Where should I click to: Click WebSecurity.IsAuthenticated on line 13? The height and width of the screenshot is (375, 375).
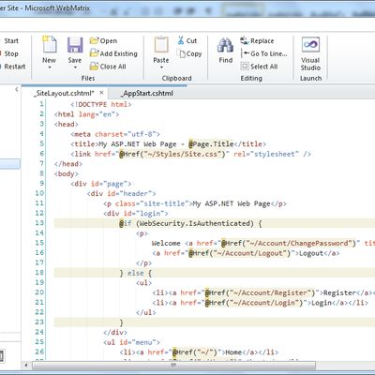195,223
